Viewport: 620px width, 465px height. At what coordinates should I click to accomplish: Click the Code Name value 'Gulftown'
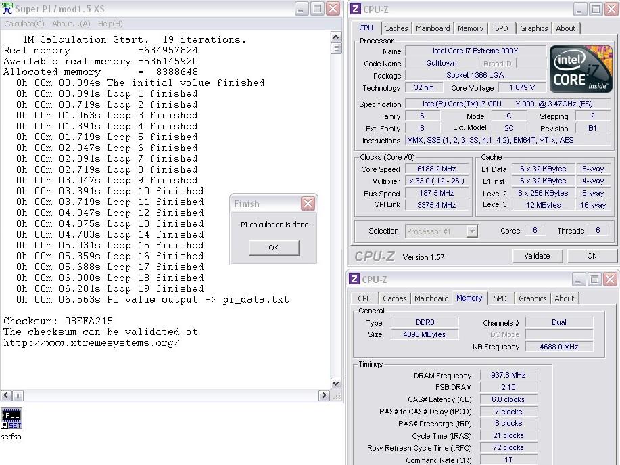pos(442,64)
